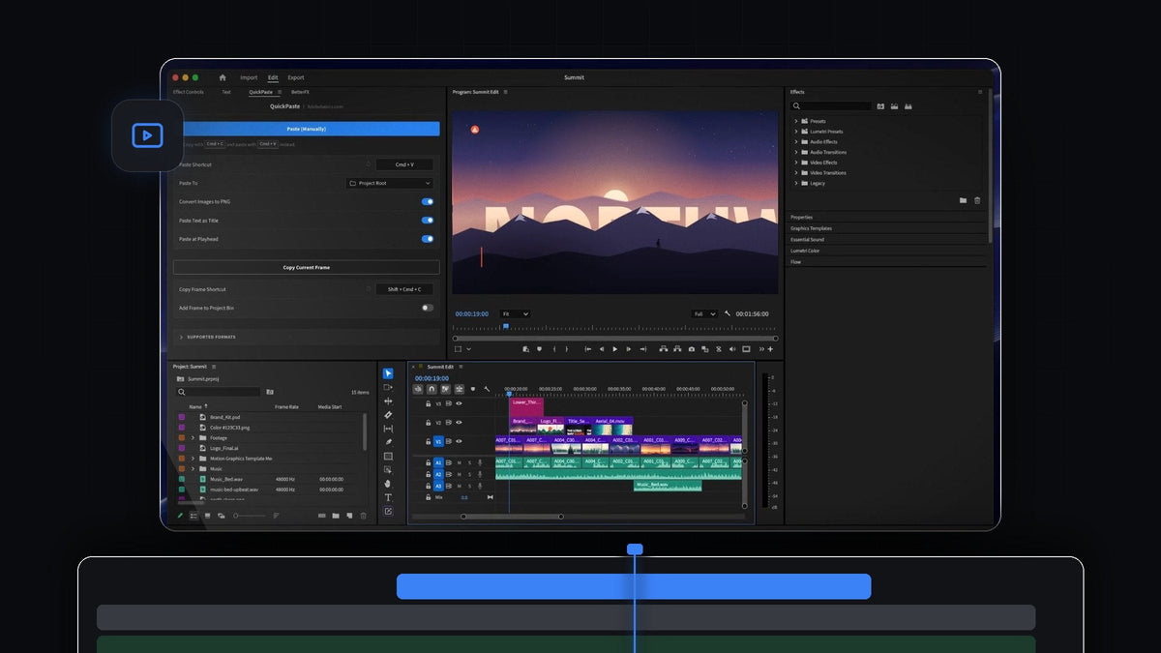The width and height of the screenshot is (1161, 653).
Task: Open the Program monitor button editor plus
Action: (x=770, y=349)
